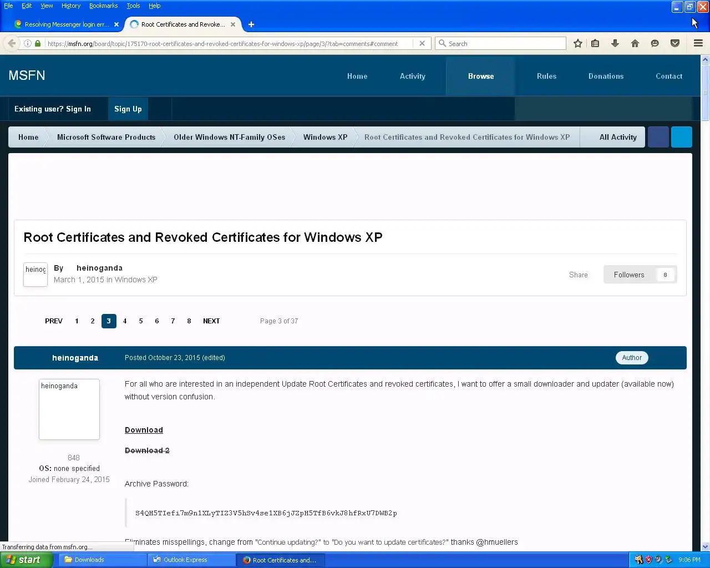Click Home breadcrumb
Screen dimensions: 710x568
tap(28, 137)
